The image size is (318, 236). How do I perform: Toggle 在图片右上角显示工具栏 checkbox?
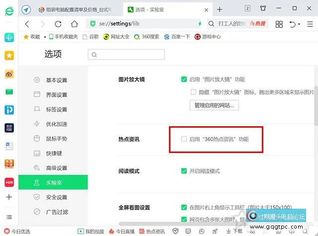184,207
